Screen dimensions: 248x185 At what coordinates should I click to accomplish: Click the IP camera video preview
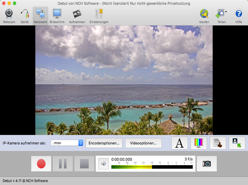click(x=124, y=80)
